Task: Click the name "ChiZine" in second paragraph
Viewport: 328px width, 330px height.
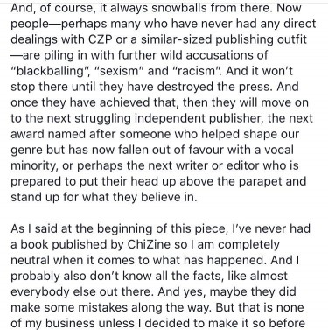Action: tap(149, 244)
